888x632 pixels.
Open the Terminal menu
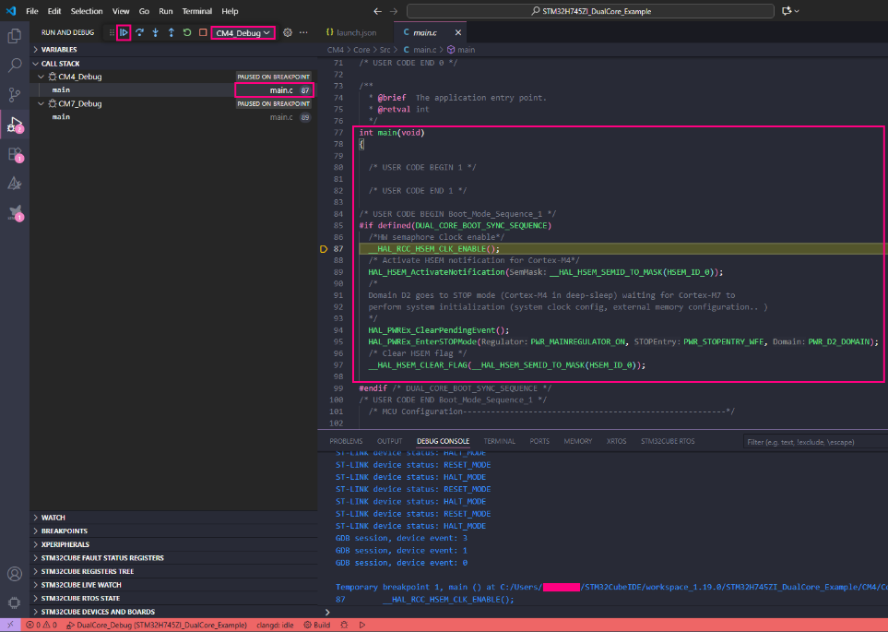[196, 11]
